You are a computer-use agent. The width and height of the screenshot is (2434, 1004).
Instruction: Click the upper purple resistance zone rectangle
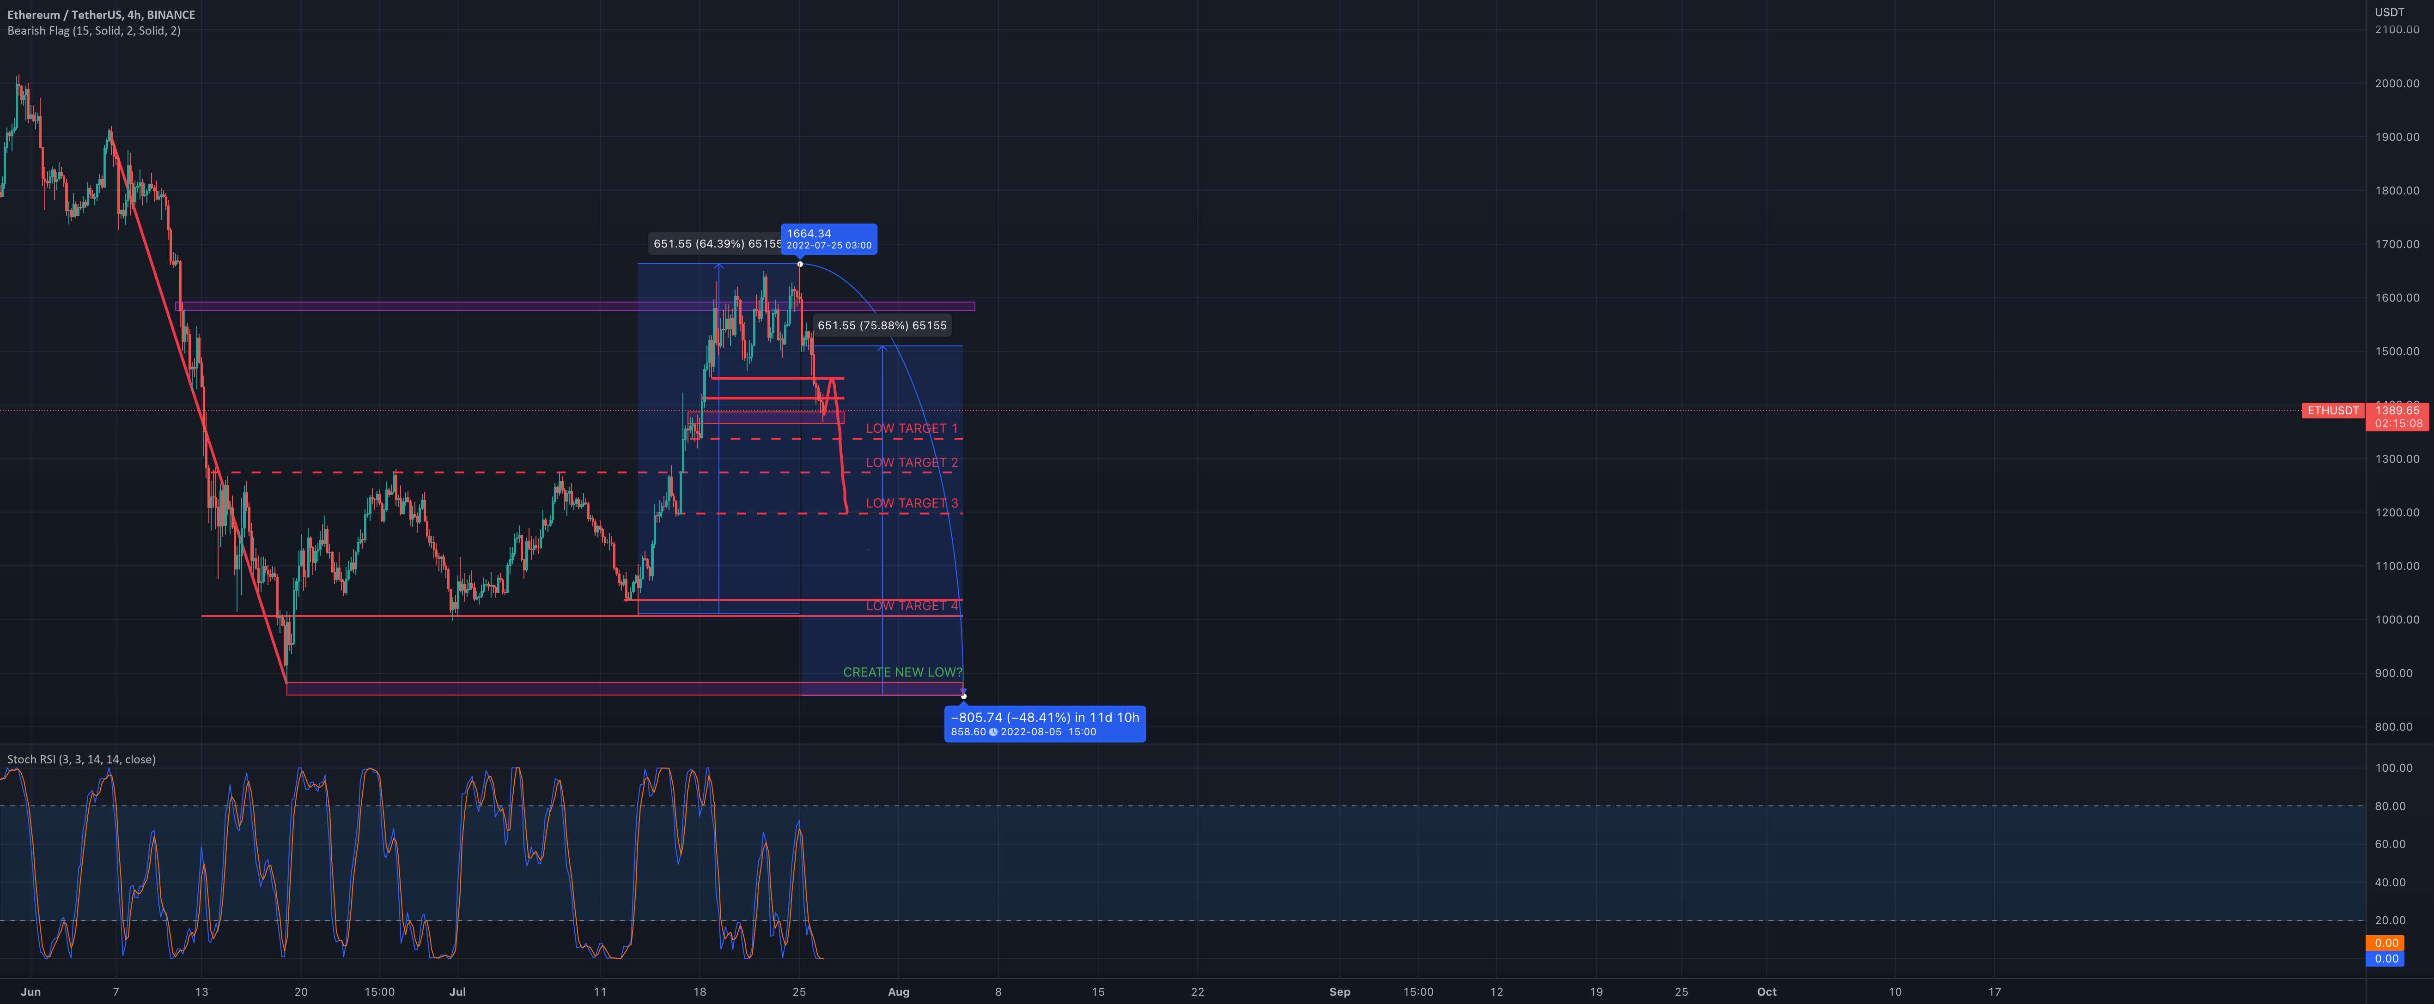click(x=575, y=306)
